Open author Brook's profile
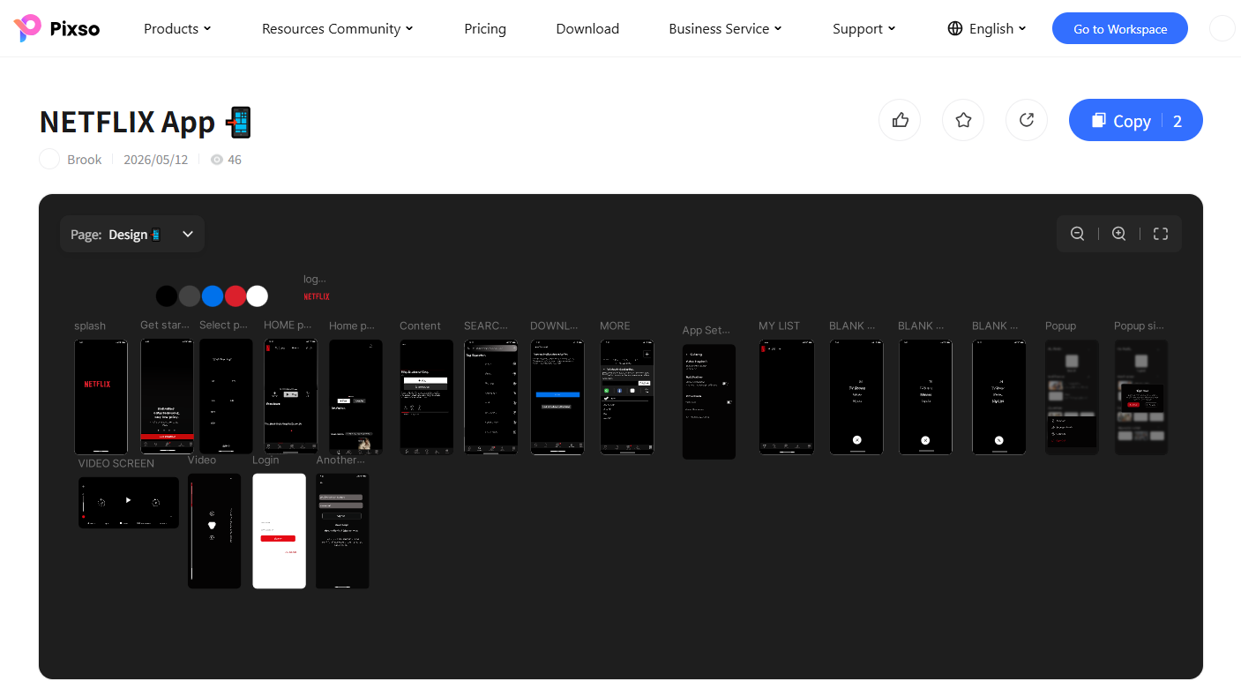Image resolution: width=1241 pixels, height=696 pixels. (x=85, y=160)
